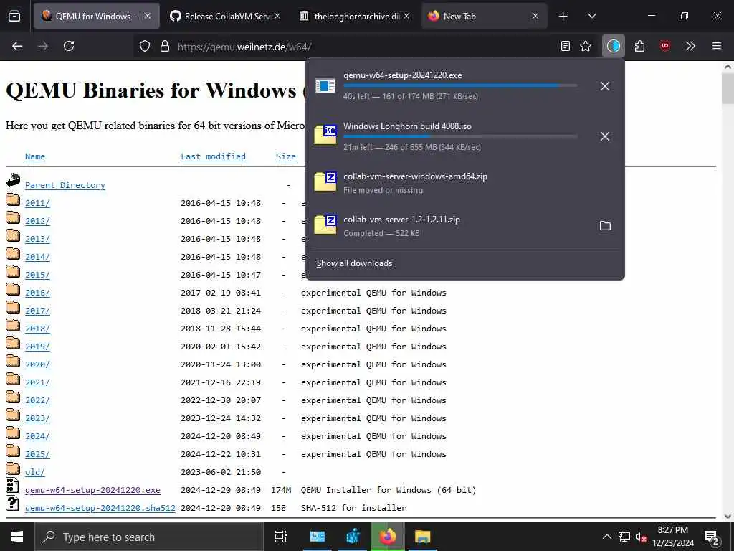Screen dimensions: 734x551
Task: Show hidden tray icons chevron
Action: click(x=606, y=537)
